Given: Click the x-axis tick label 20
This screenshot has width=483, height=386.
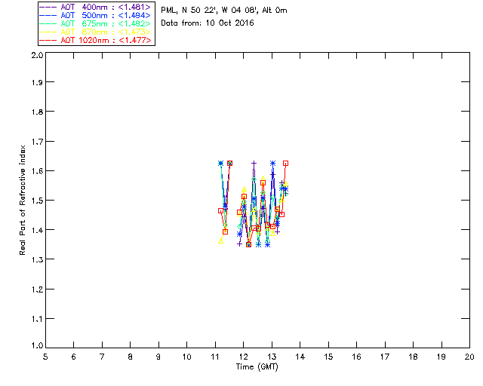Looking at the screenshot, I should tap(469, 357).
